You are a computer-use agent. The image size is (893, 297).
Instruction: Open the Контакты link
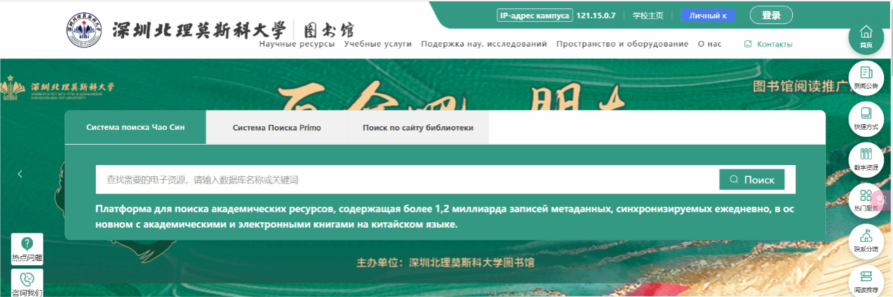[768, 44]
